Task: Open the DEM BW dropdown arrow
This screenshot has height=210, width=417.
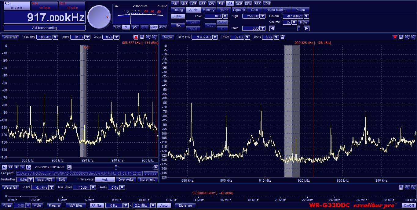Action: (215, 37)
